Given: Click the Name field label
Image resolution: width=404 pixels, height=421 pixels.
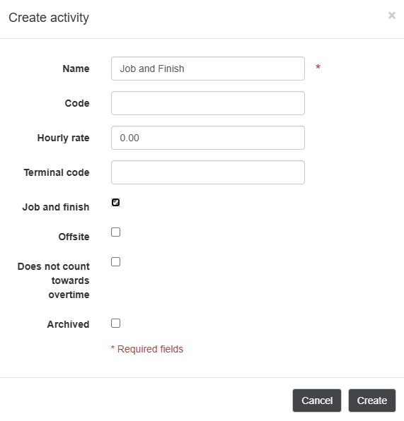Looking at the screenshot, I should click(x=76, y=69).
